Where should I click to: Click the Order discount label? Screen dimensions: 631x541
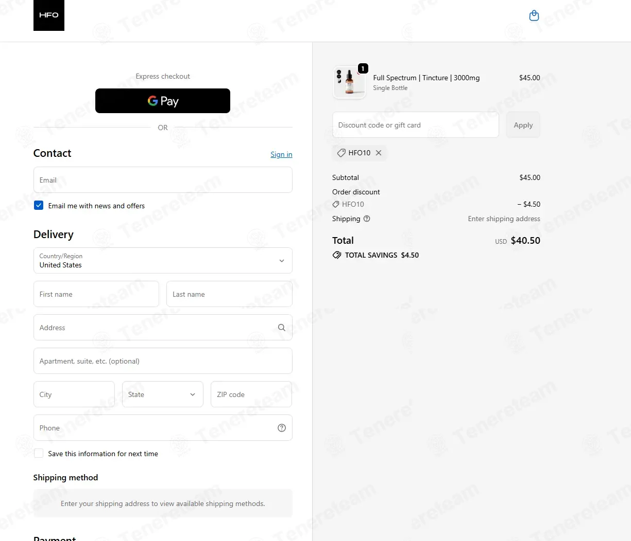click(356, 192)
